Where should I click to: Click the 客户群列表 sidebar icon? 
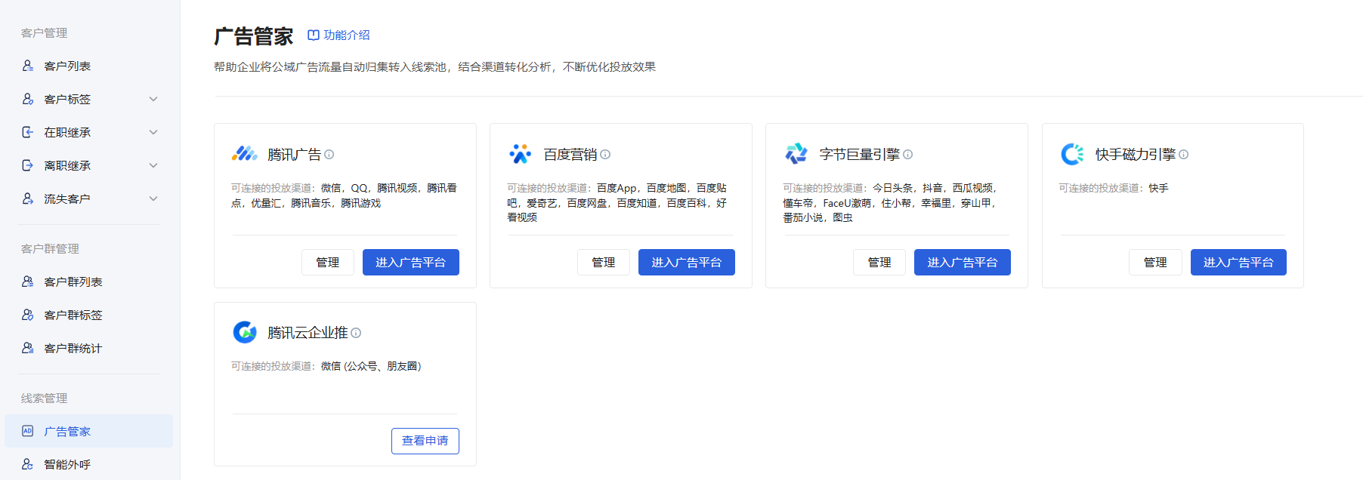(x=28, y=282)
